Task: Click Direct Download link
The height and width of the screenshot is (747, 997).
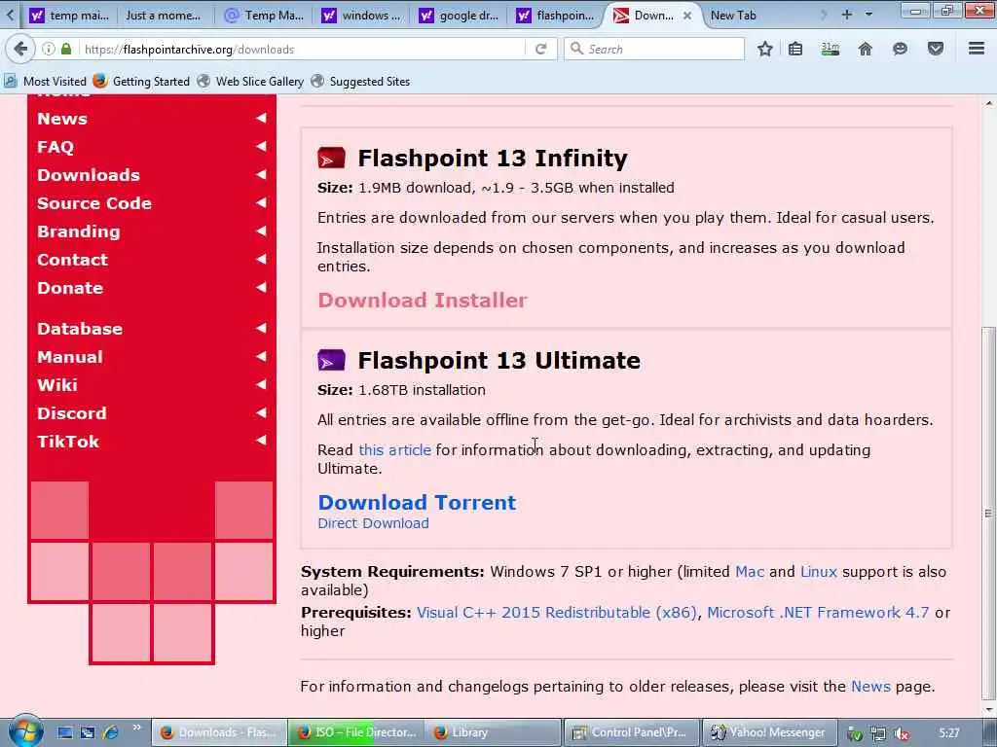Action: tap(373, 523)
